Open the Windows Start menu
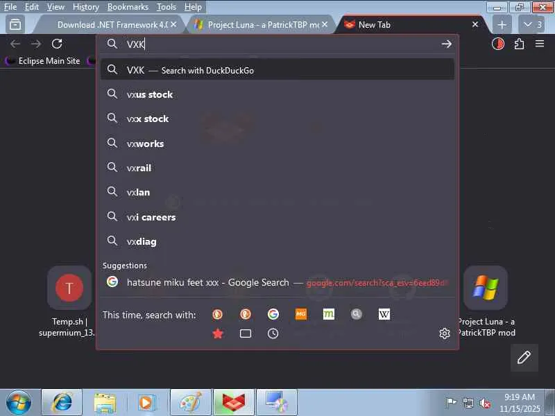This screenshot has height=416, width=555. click(19, 402)
